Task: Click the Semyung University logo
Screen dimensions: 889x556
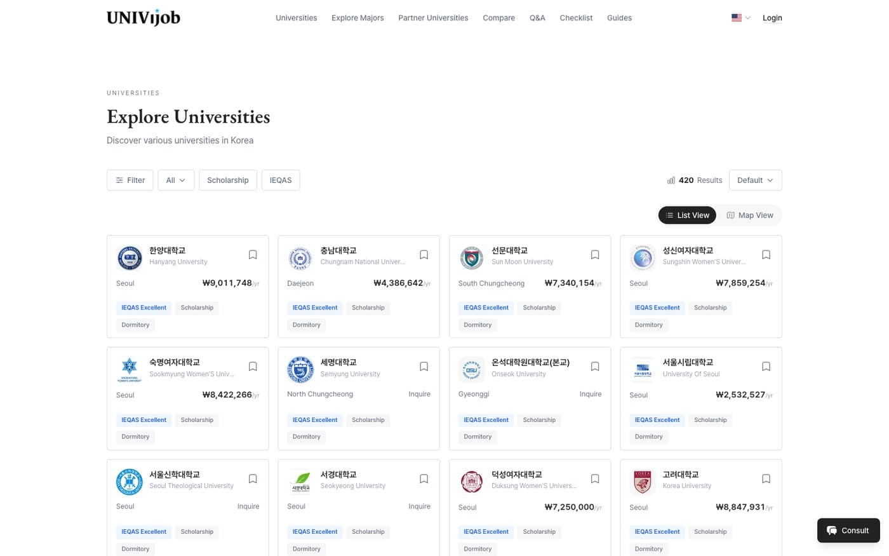Action: point(300,370)
